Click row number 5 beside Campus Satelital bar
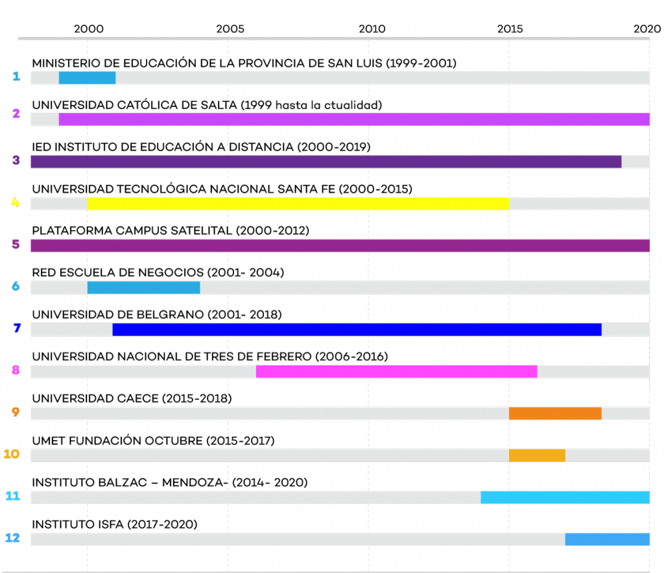 click(x=16, y=244)
